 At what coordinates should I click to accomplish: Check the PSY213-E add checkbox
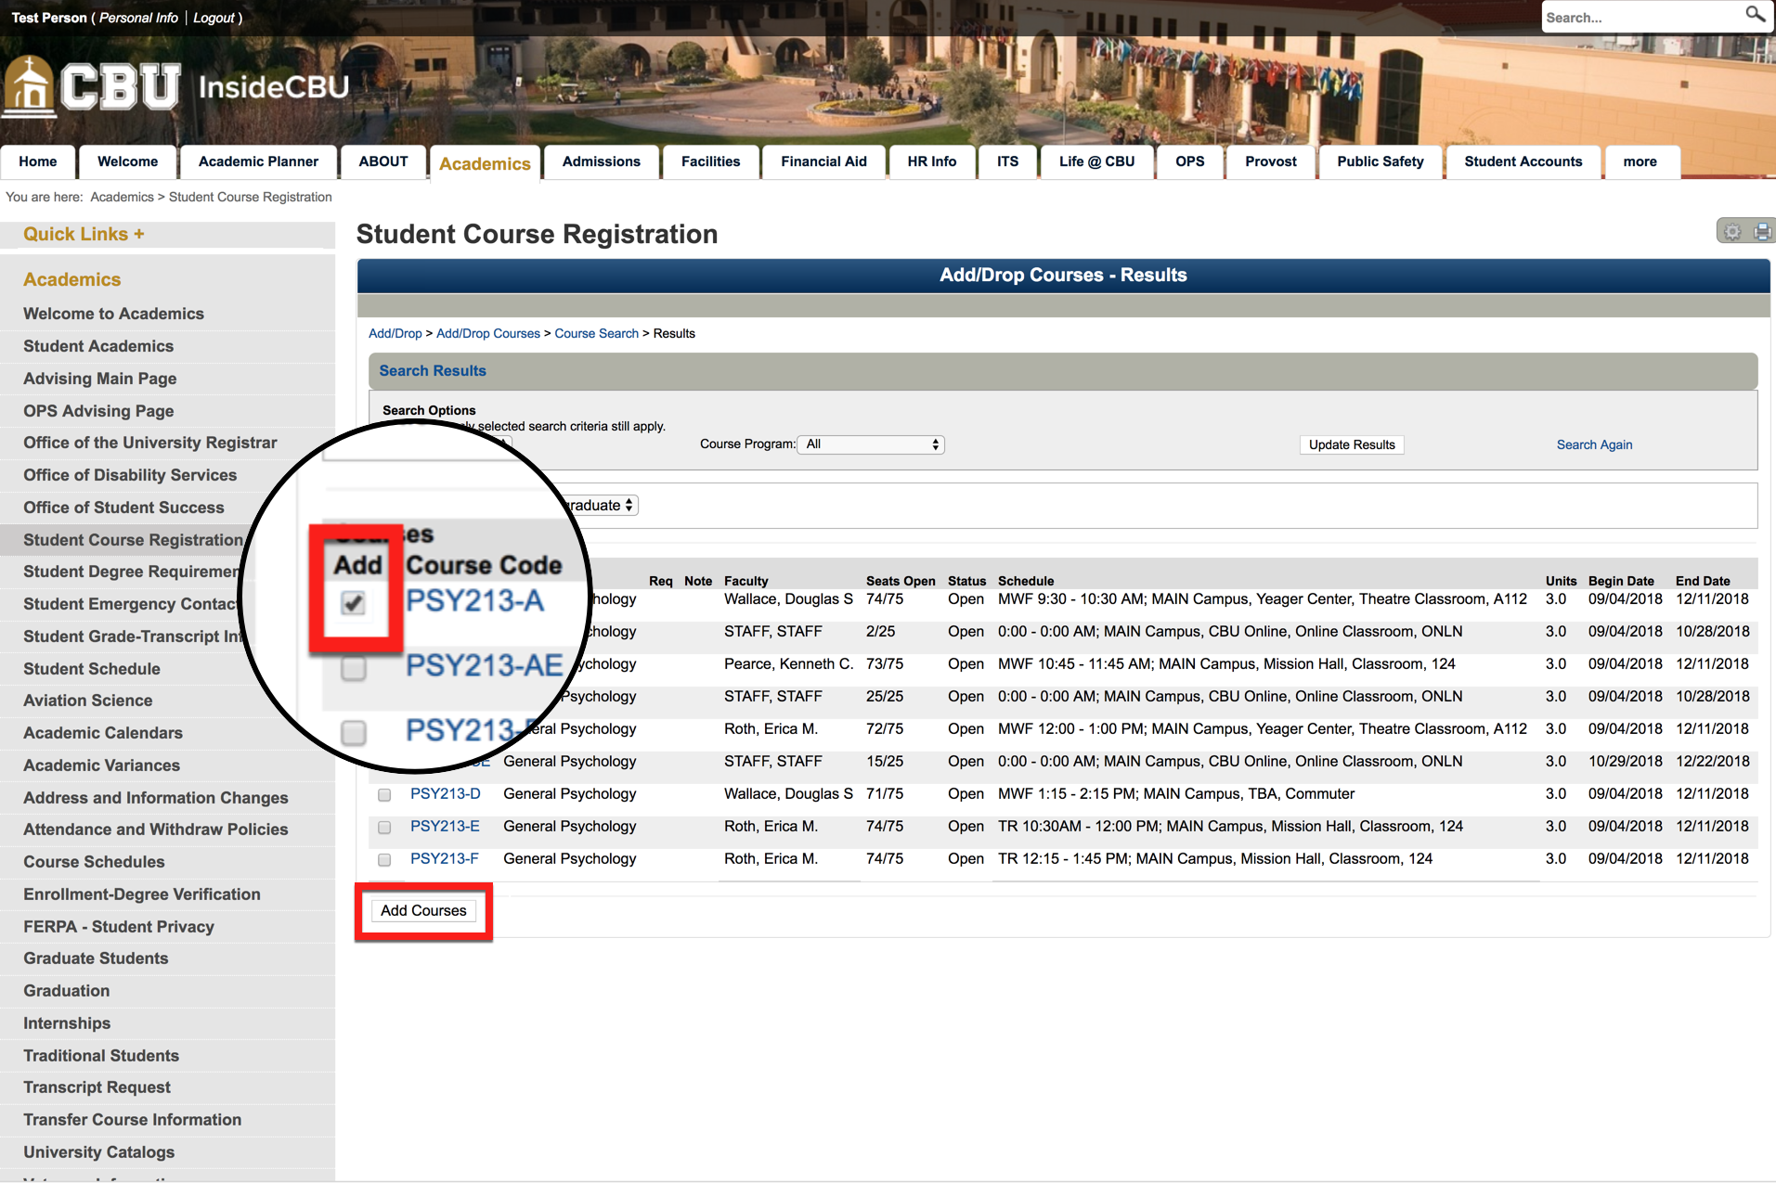click(x=384, y=828)
